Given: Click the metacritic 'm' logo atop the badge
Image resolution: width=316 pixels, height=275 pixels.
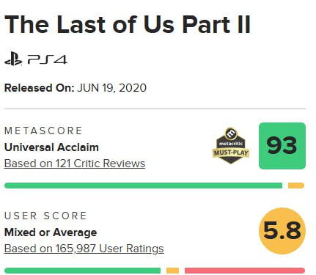Looking at the screenshot, I should [x=231, y=133].
